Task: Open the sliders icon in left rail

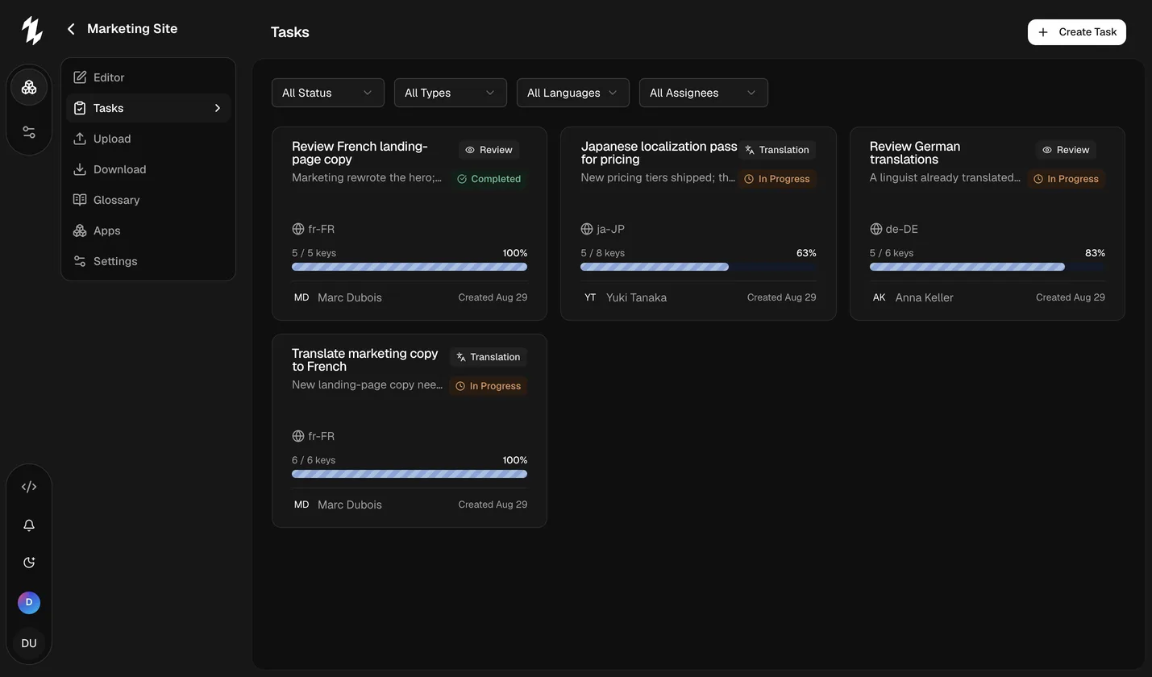Action: 29,132
